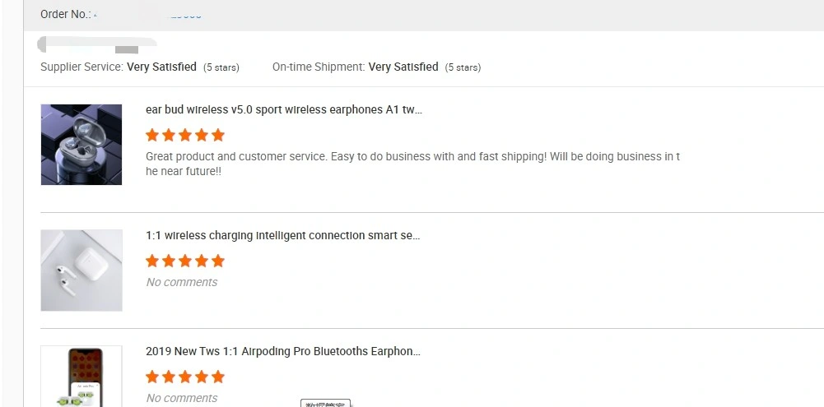Click fifth star of ear bud wireless rating

217,135
